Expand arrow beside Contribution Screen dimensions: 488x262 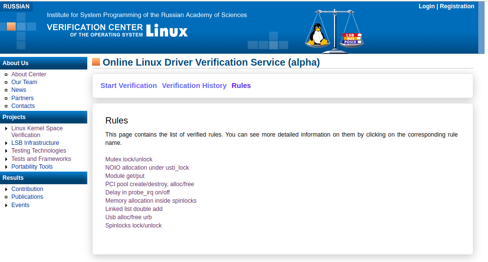point(6,190)
